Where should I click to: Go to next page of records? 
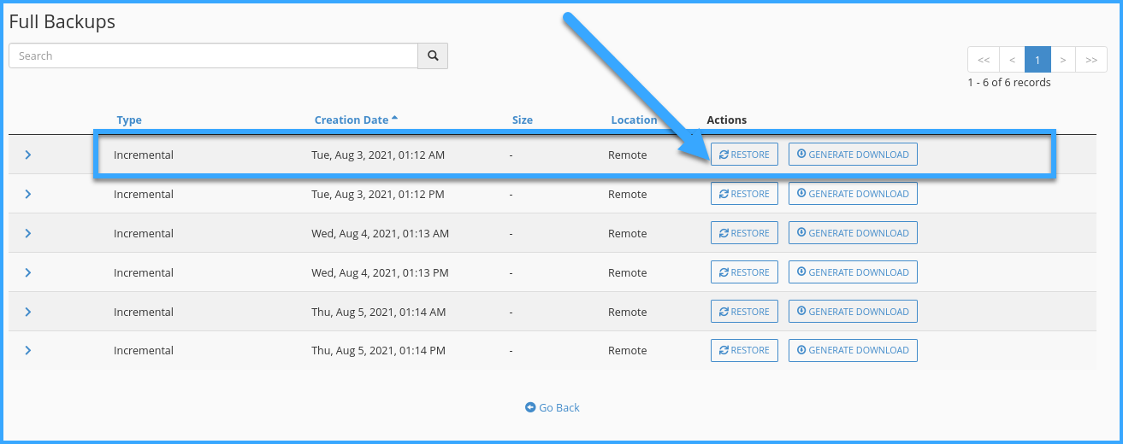click(1062, 60)
